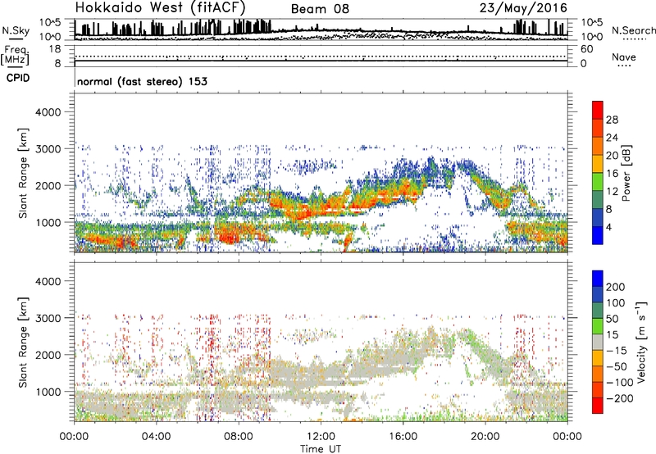Screen dimensions: 656x454
Task: Click 'normal (fast stereo) 153' text
Action: point(142,81)
